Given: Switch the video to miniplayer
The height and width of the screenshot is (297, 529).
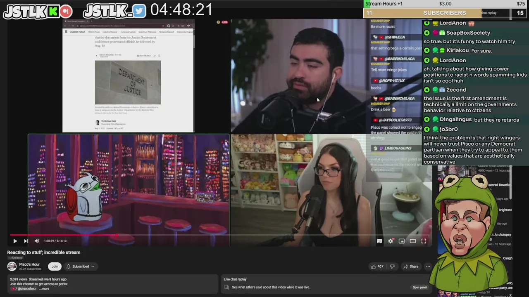Looking at the screenshot, I should point(401,241).
